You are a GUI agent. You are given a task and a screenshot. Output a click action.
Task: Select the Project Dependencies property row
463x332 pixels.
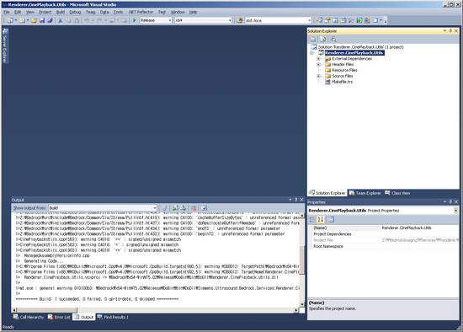click(383, 234)
